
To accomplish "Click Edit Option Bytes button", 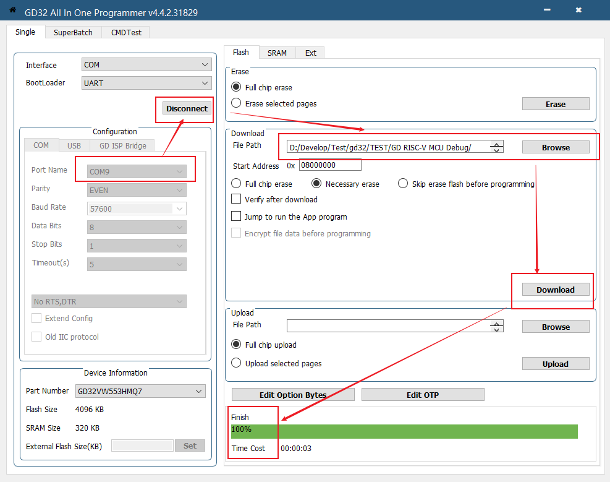I will [x=293, y=395].
